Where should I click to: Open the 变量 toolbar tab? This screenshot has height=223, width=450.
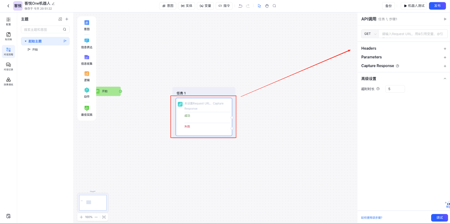tap(205, 6)
